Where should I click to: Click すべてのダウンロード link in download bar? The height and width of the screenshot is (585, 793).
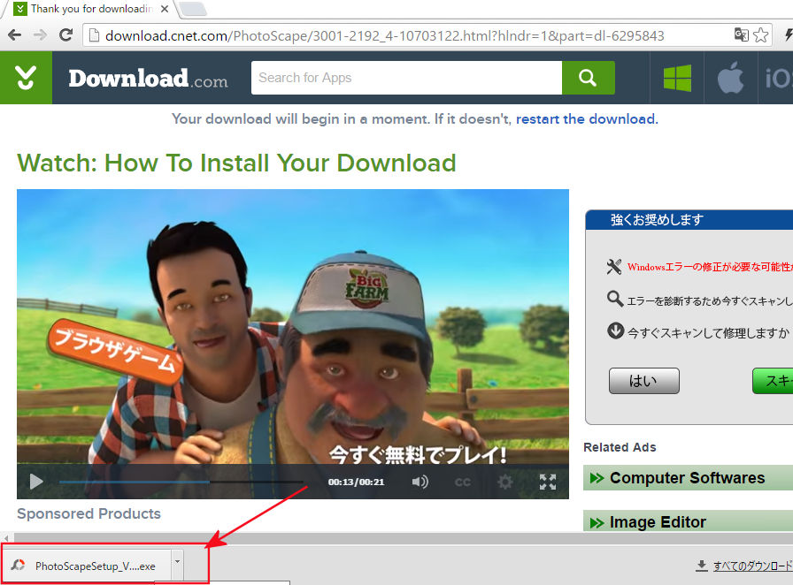[752, 566]
